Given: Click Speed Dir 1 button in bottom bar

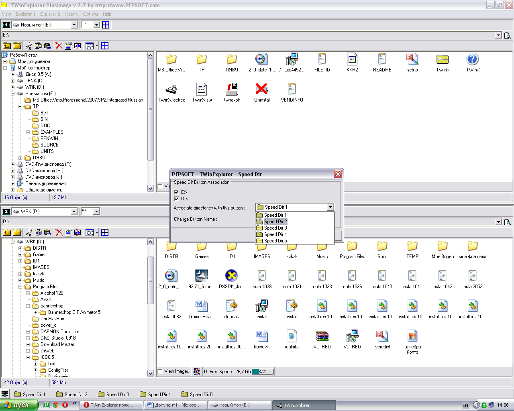Looking at the screenshot, I should point(30,395).
